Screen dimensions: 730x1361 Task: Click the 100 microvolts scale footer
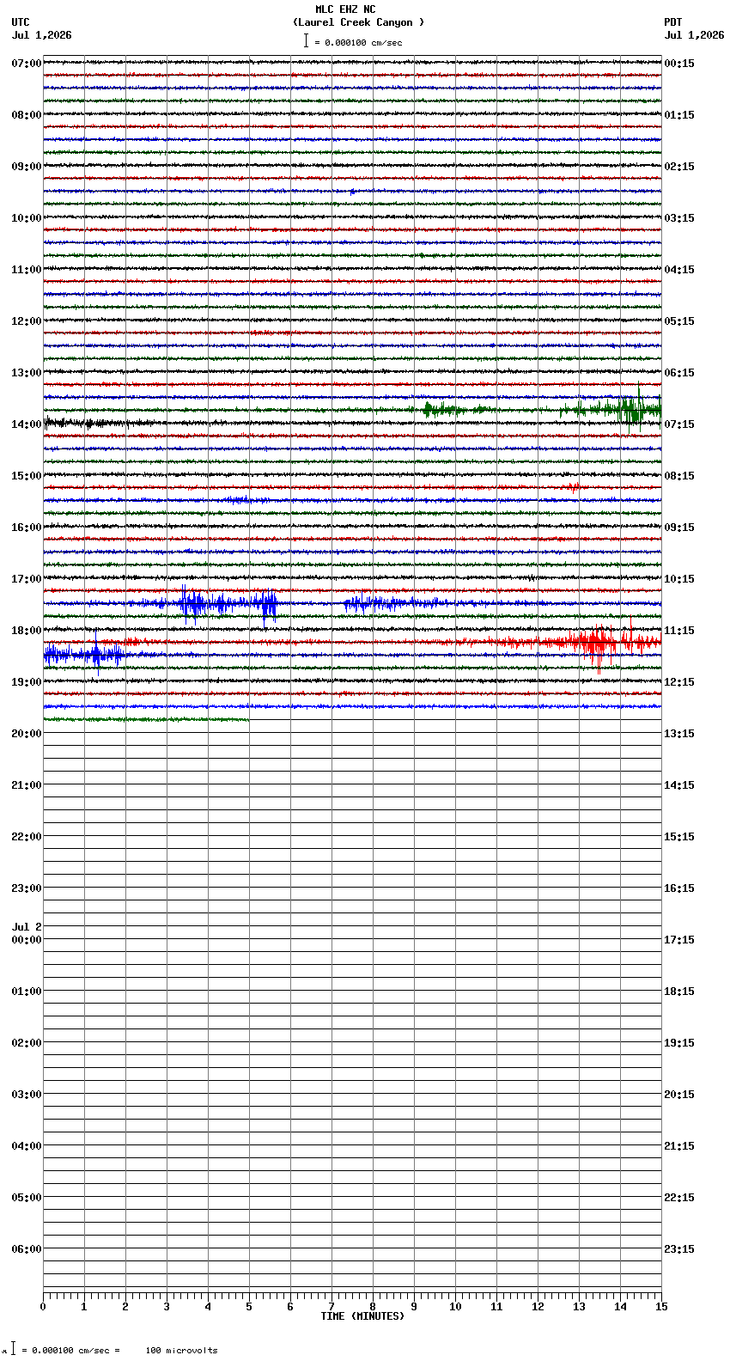(x=181, y=1351)
